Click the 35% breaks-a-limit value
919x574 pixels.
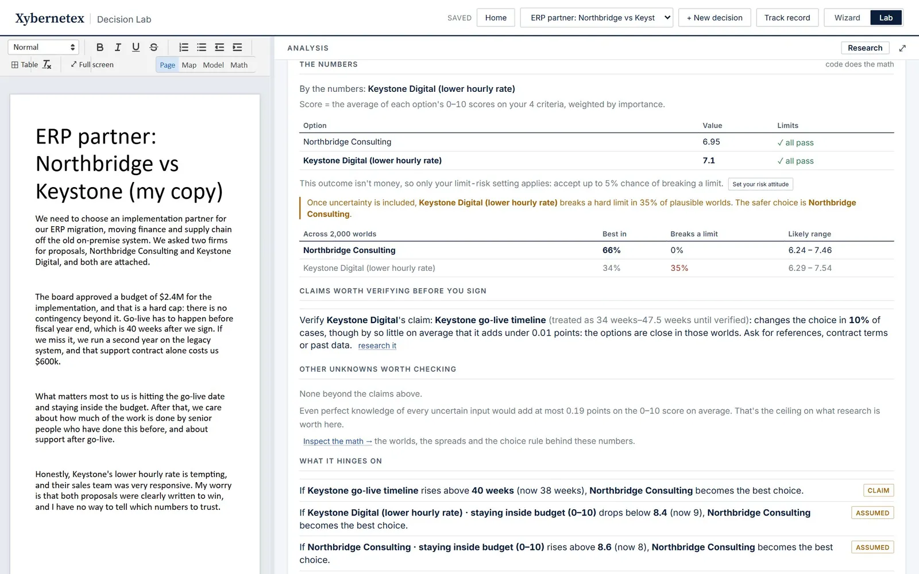[679, 268]
